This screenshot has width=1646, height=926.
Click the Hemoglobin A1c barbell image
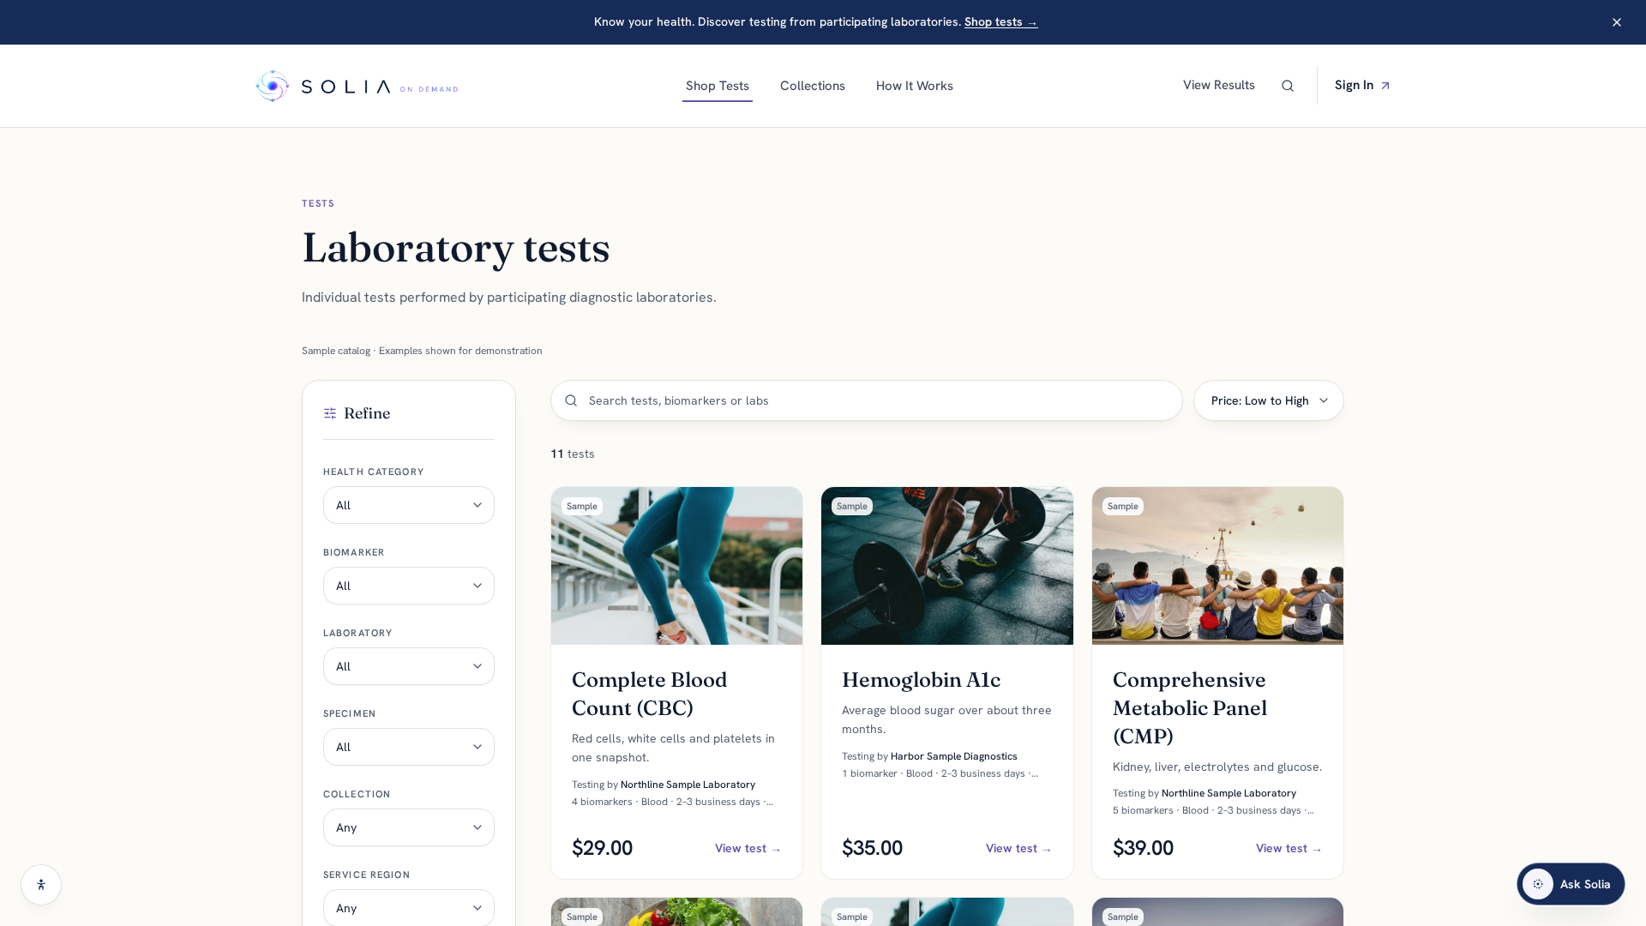(x=947, y=566)
